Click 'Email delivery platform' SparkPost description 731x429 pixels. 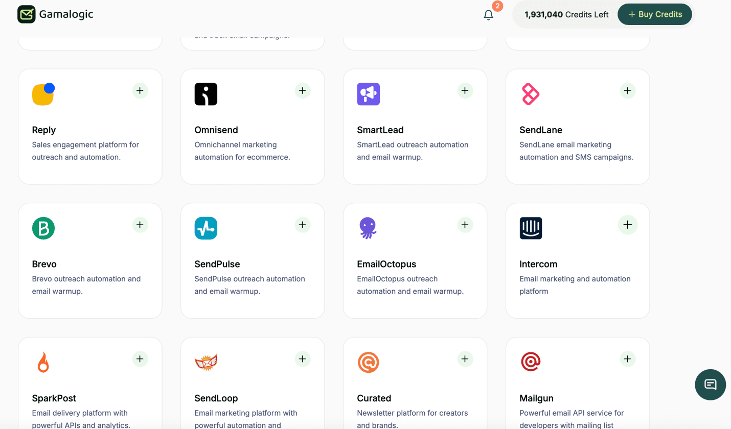[x=81, y=419]
